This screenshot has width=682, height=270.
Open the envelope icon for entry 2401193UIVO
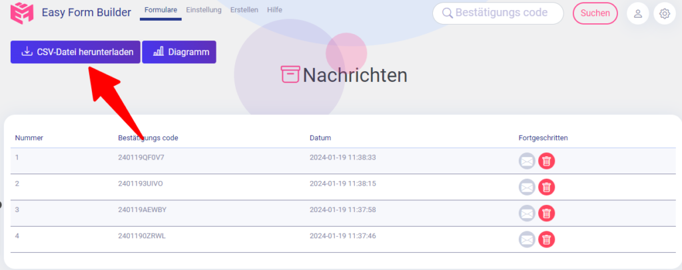[527, 187]
